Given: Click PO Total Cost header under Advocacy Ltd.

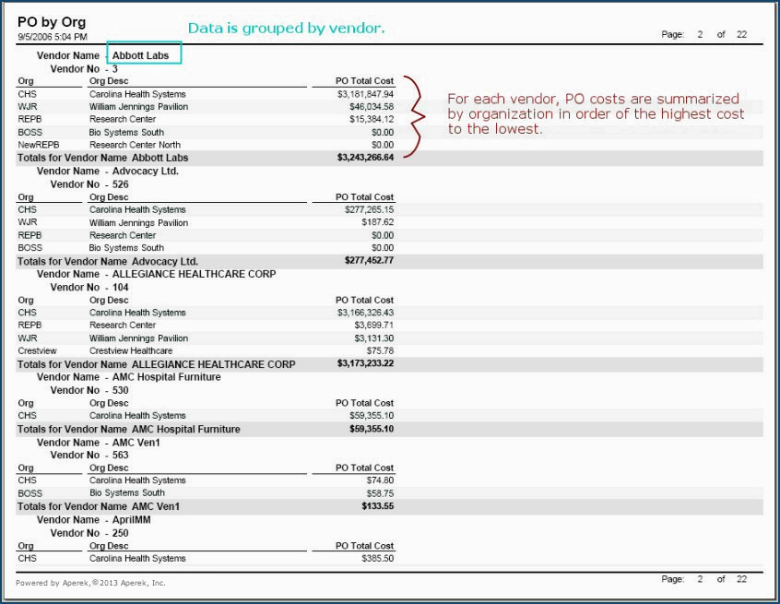Looking at the screenshot, I should tap(364, 197).
